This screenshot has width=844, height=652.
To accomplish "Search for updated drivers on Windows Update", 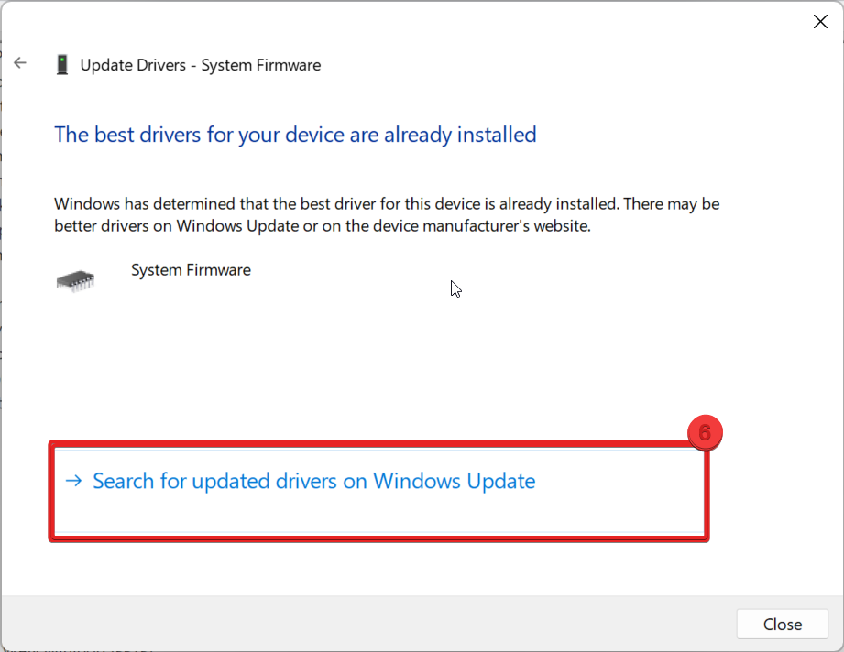I will pyautogui.click(x=379, y=491).
